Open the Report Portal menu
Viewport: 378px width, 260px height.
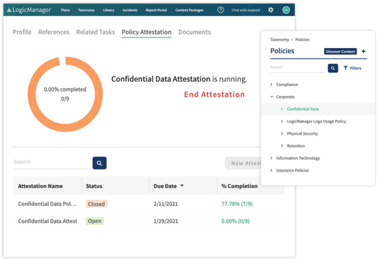click(x=156, y=10)
